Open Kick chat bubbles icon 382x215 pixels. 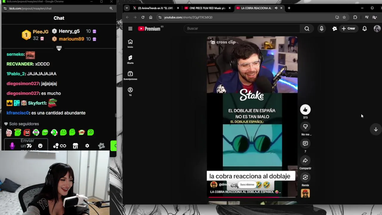pos(56,146)
